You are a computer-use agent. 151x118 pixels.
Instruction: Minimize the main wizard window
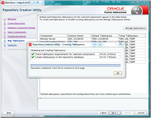click(133, 2)
